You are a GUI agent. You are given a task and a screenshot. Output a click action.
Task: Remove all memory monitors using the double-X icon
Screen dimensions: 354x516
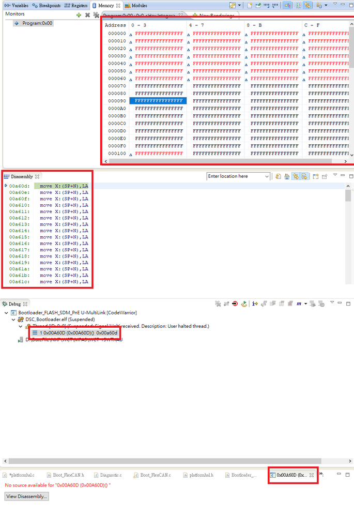coord(96,15)
